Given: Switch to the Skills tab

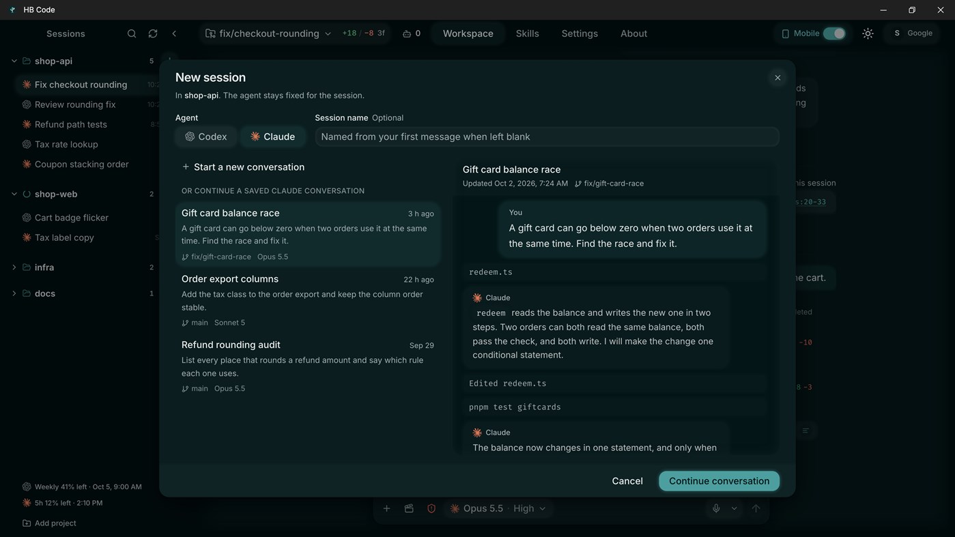Looking at the screenshot, I should pos(527,33).
